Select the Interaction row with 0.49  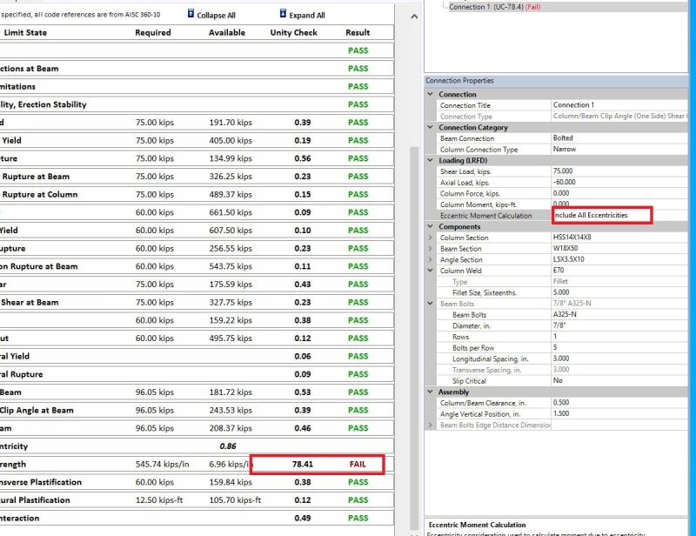pos(197,519)
